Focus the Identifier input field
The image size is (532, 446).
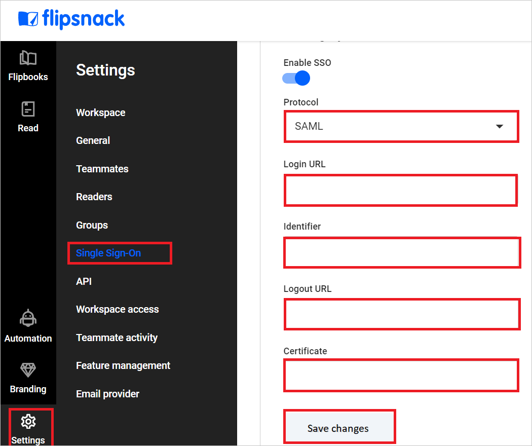[x=402, y=252]
